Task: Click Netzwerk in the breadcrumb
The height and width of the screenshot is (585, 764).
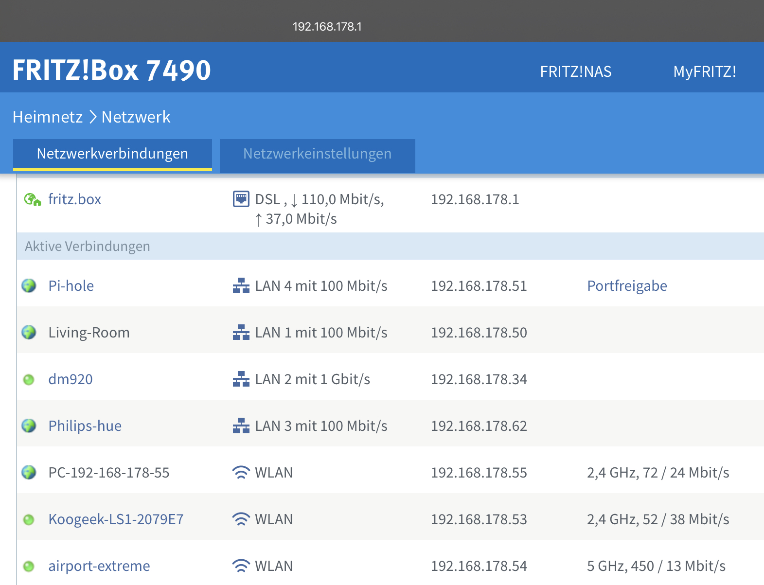Action: [x=136, y=117]
